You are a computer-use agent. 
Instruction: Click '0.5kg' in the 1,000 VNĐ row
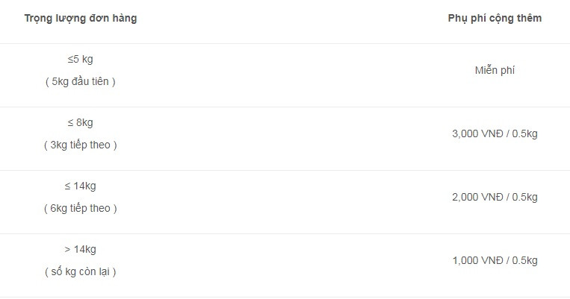tap(525, 260)
